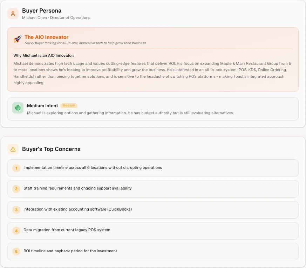The width and height of the screenshot is (306, 268).
Task: Click the number 2 concern badge
Action: [16, 189]
